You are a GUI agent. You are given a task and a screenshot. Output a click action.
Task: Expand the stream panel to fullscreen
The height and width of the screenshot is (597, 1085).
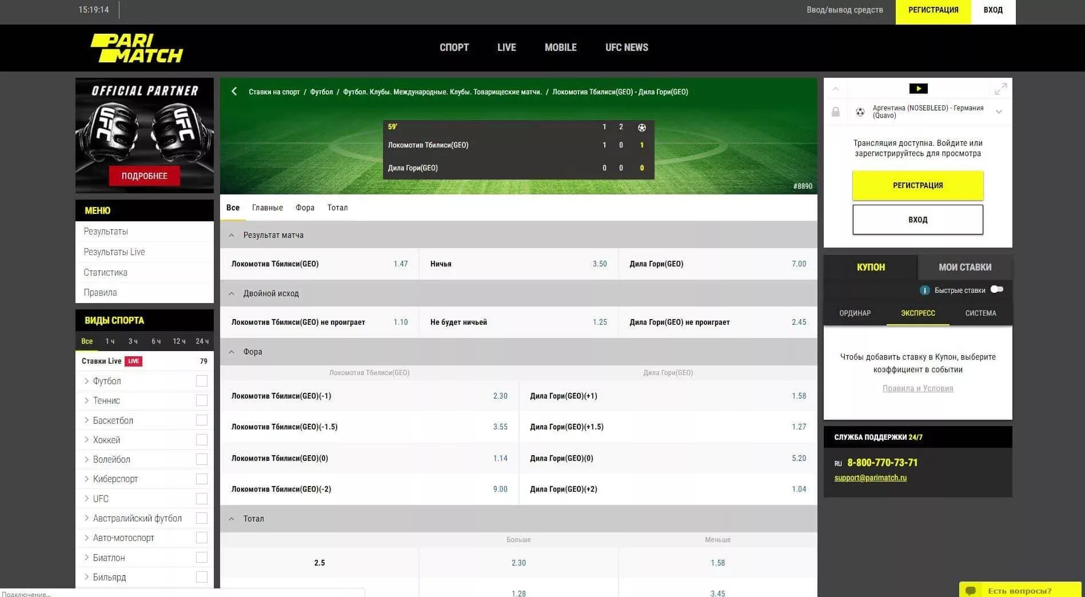point(1000,89)
